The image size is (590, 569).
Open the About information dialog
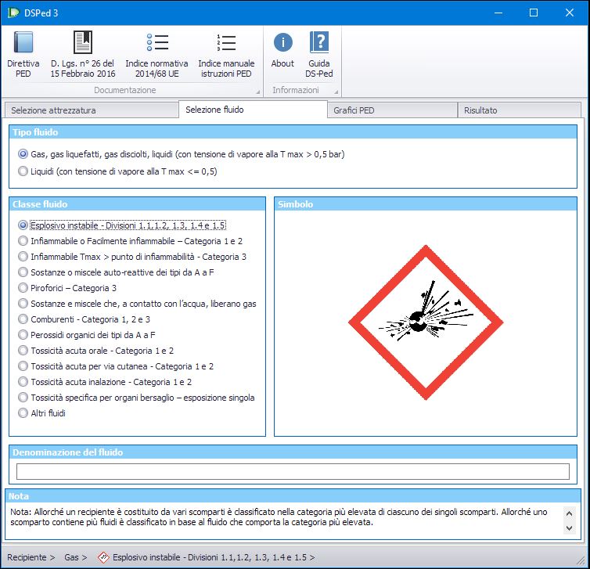[282, 51]
